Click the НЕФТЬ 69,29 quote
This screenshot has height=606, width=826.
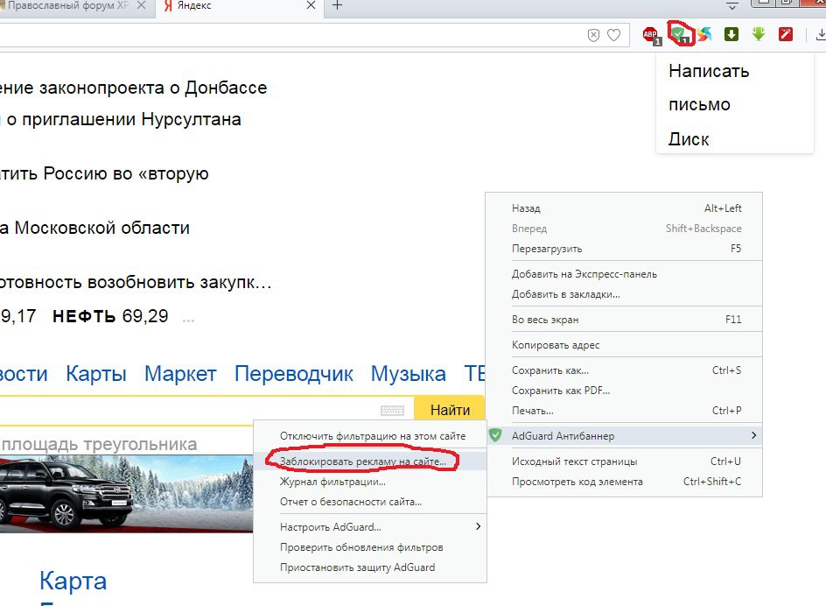point(110,316)
